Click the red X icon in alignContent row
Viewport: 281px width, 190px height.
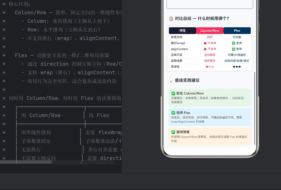click(205, 49)
